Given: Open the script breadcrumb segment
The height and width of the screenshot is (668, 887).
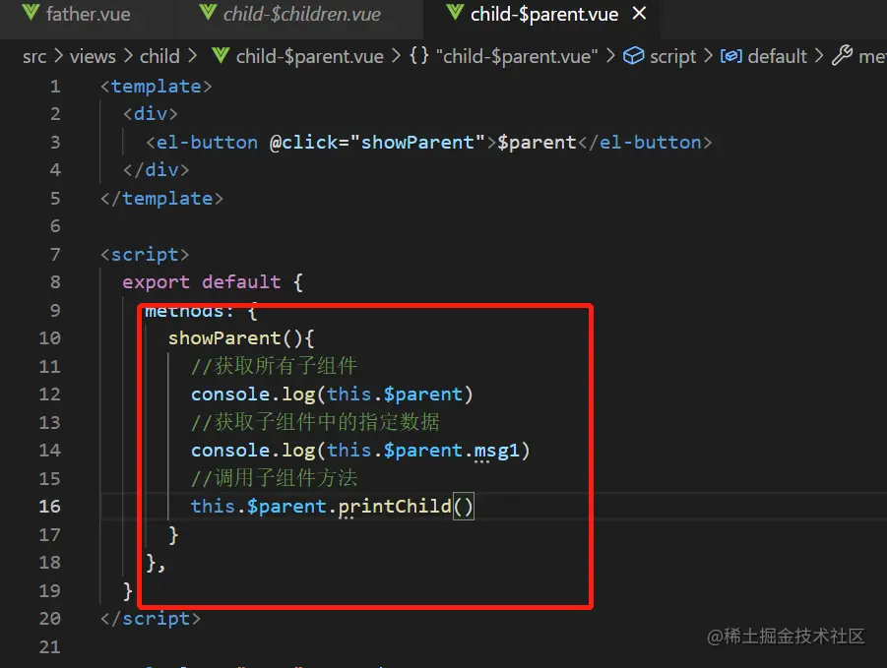Looking at the screenshot, I should pyautogui.click(x=672, y=56).
